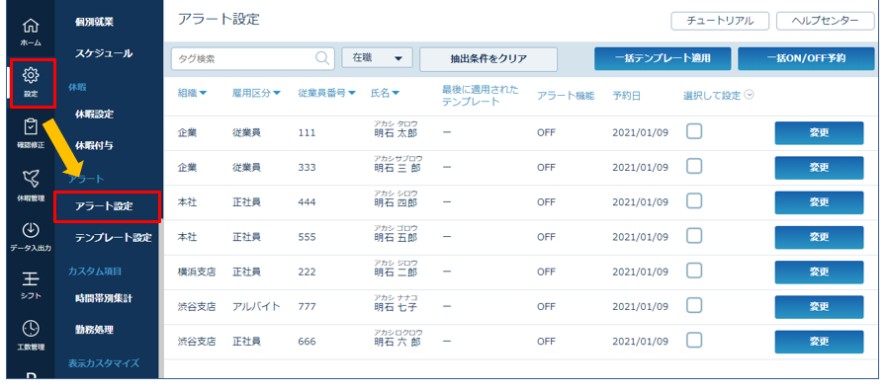
Task: Click 変更 for employee 666
Action: point(819,342)
